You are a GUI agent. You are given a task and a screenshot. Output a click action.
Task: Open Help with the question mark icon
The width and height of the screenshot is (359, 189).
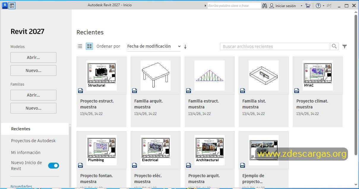[318, 6]
